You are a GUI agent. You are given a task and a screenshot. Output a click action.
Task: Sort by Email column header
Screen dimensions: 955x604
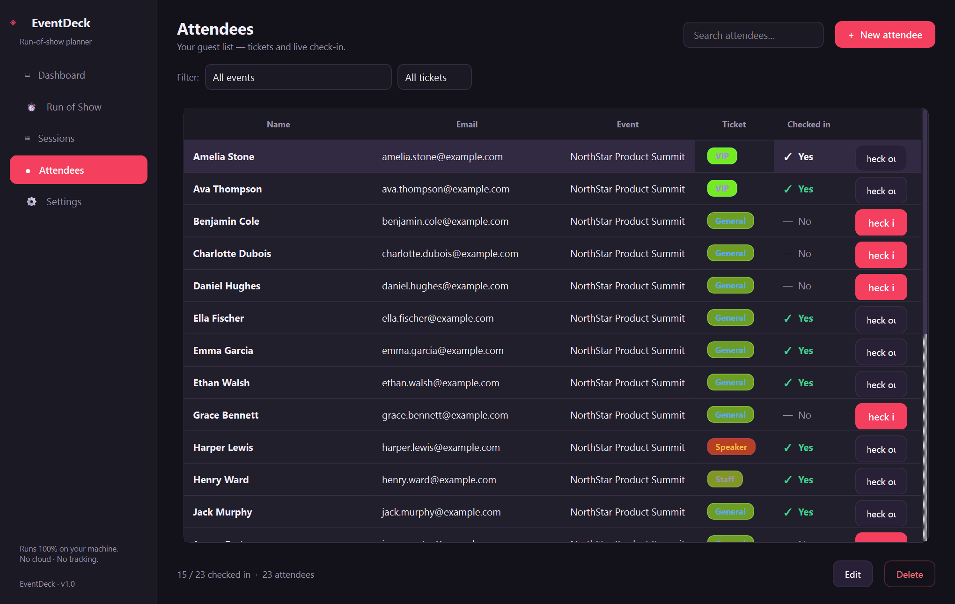(x=467, y=124)
